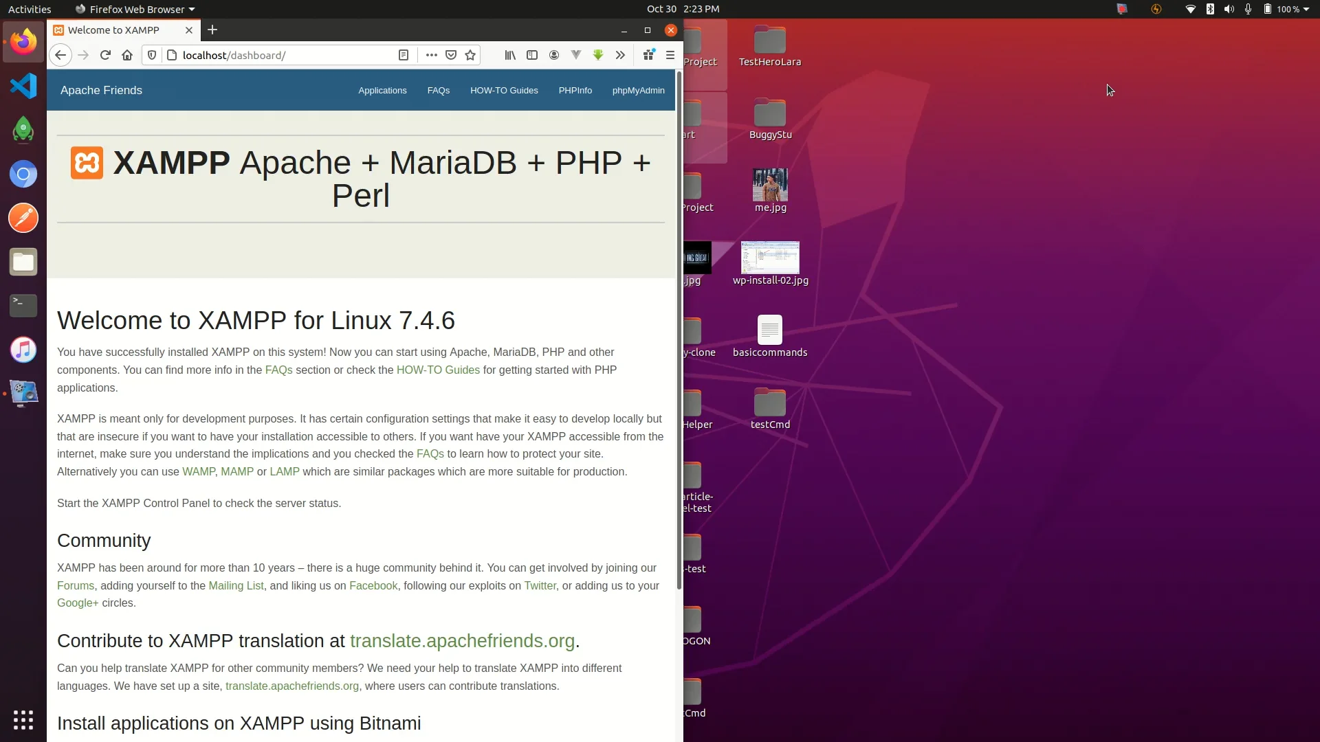Open Firefox sidebars with the sidebar icon
Viewport: 1320px width, 742px height.
click(532, 55)
